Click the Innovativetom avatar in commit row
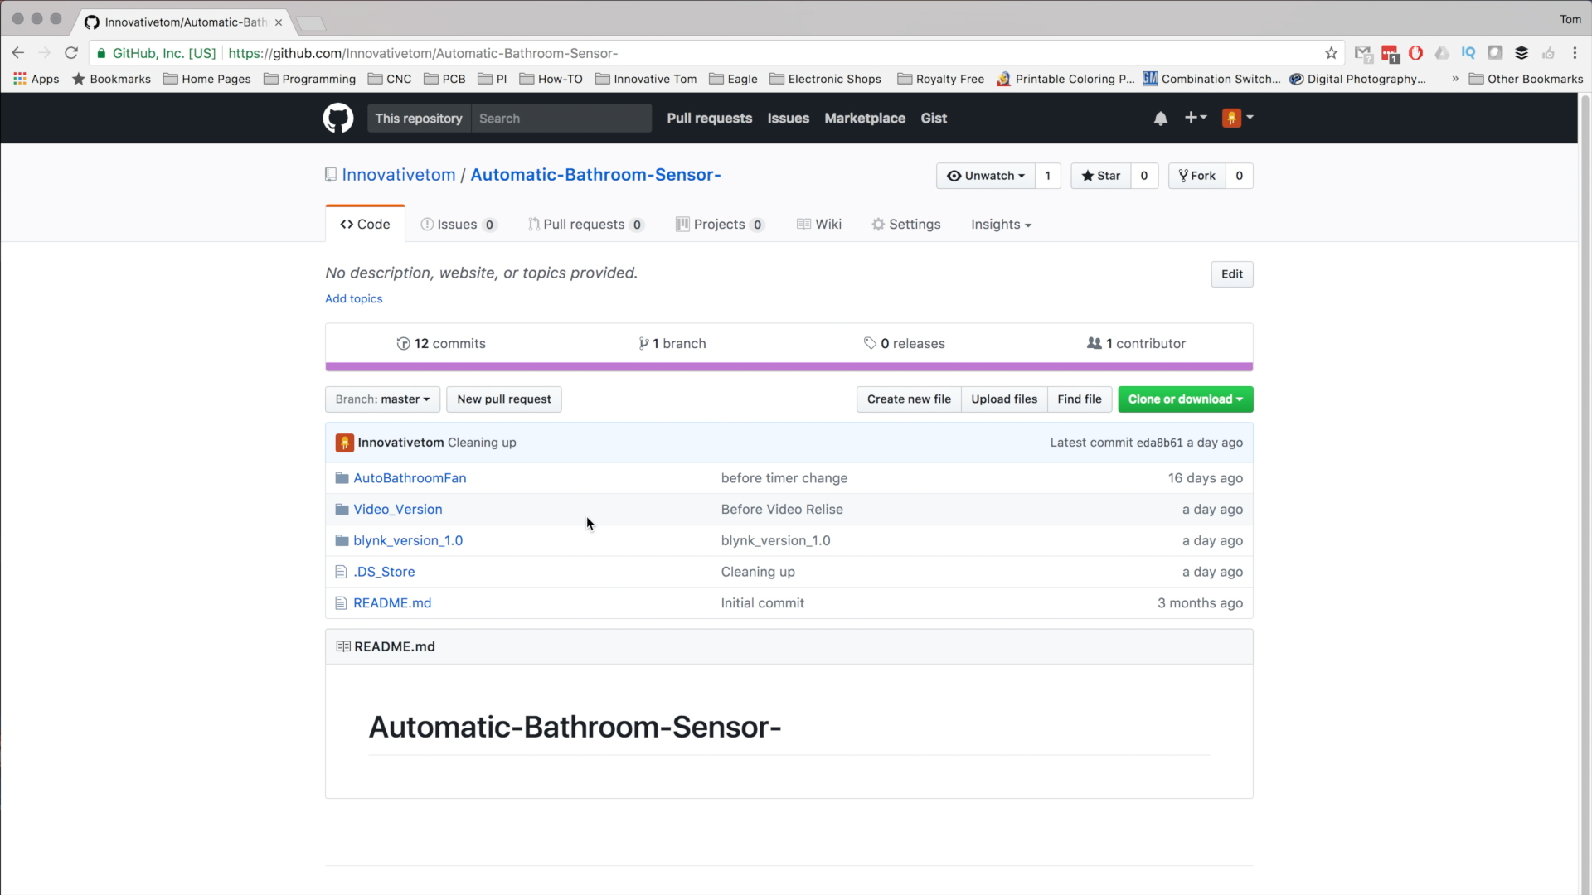1592x895 pixels. pyautogui.click(x=344, y=443)
